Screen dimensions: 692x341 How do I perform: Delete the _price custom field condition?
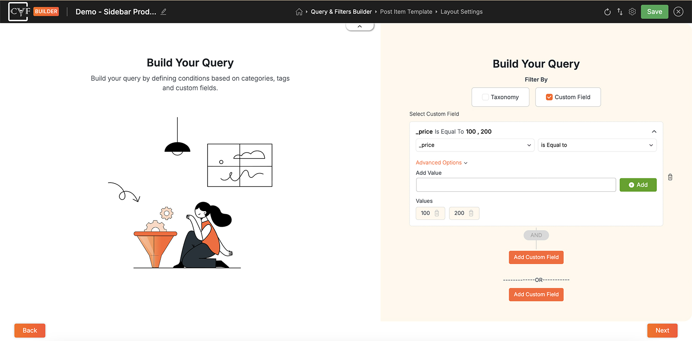click(670, 177)
